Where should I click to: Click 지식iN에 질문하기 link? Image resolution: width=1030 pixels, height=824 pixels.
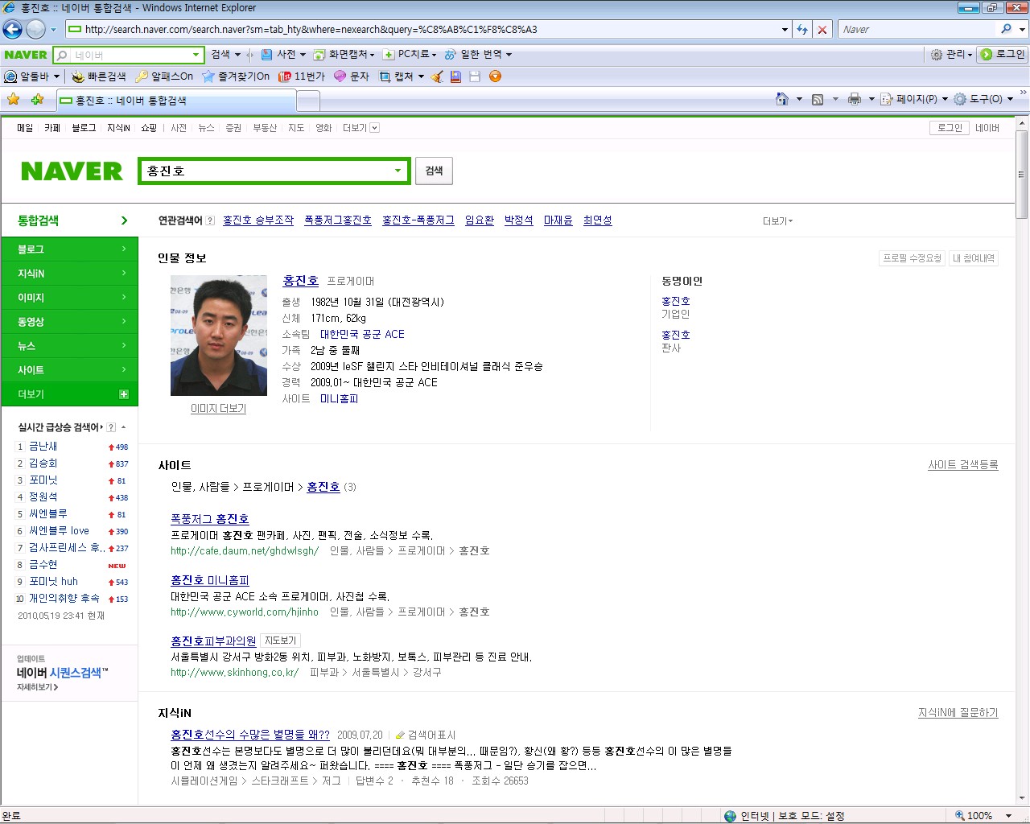click(958, 713)
